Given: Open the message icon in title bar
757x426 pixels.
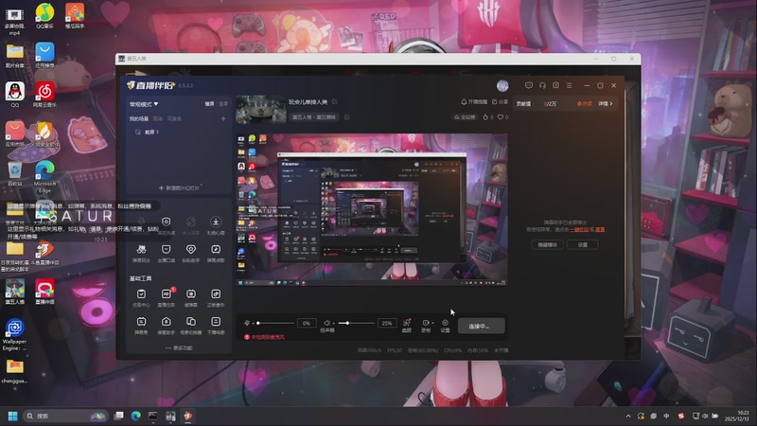Looking at the screenshot, I should click(x=529, y=85).
